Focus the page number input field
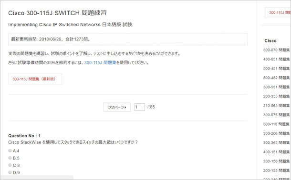This screenshot has height=180, width=291. 140,107
